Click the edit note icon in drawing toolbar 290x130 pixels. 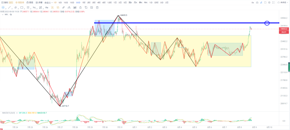point(92,8)
